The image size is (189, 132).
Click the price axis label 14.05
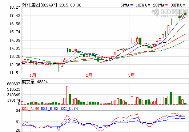click(15, 48)
